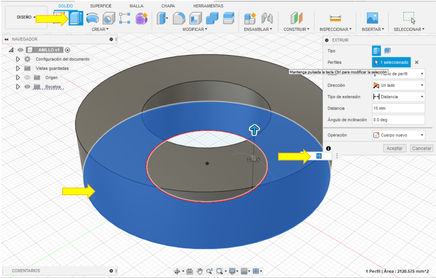Click the Cancelar button
436x278 pixels.
[x=422, y=149]
